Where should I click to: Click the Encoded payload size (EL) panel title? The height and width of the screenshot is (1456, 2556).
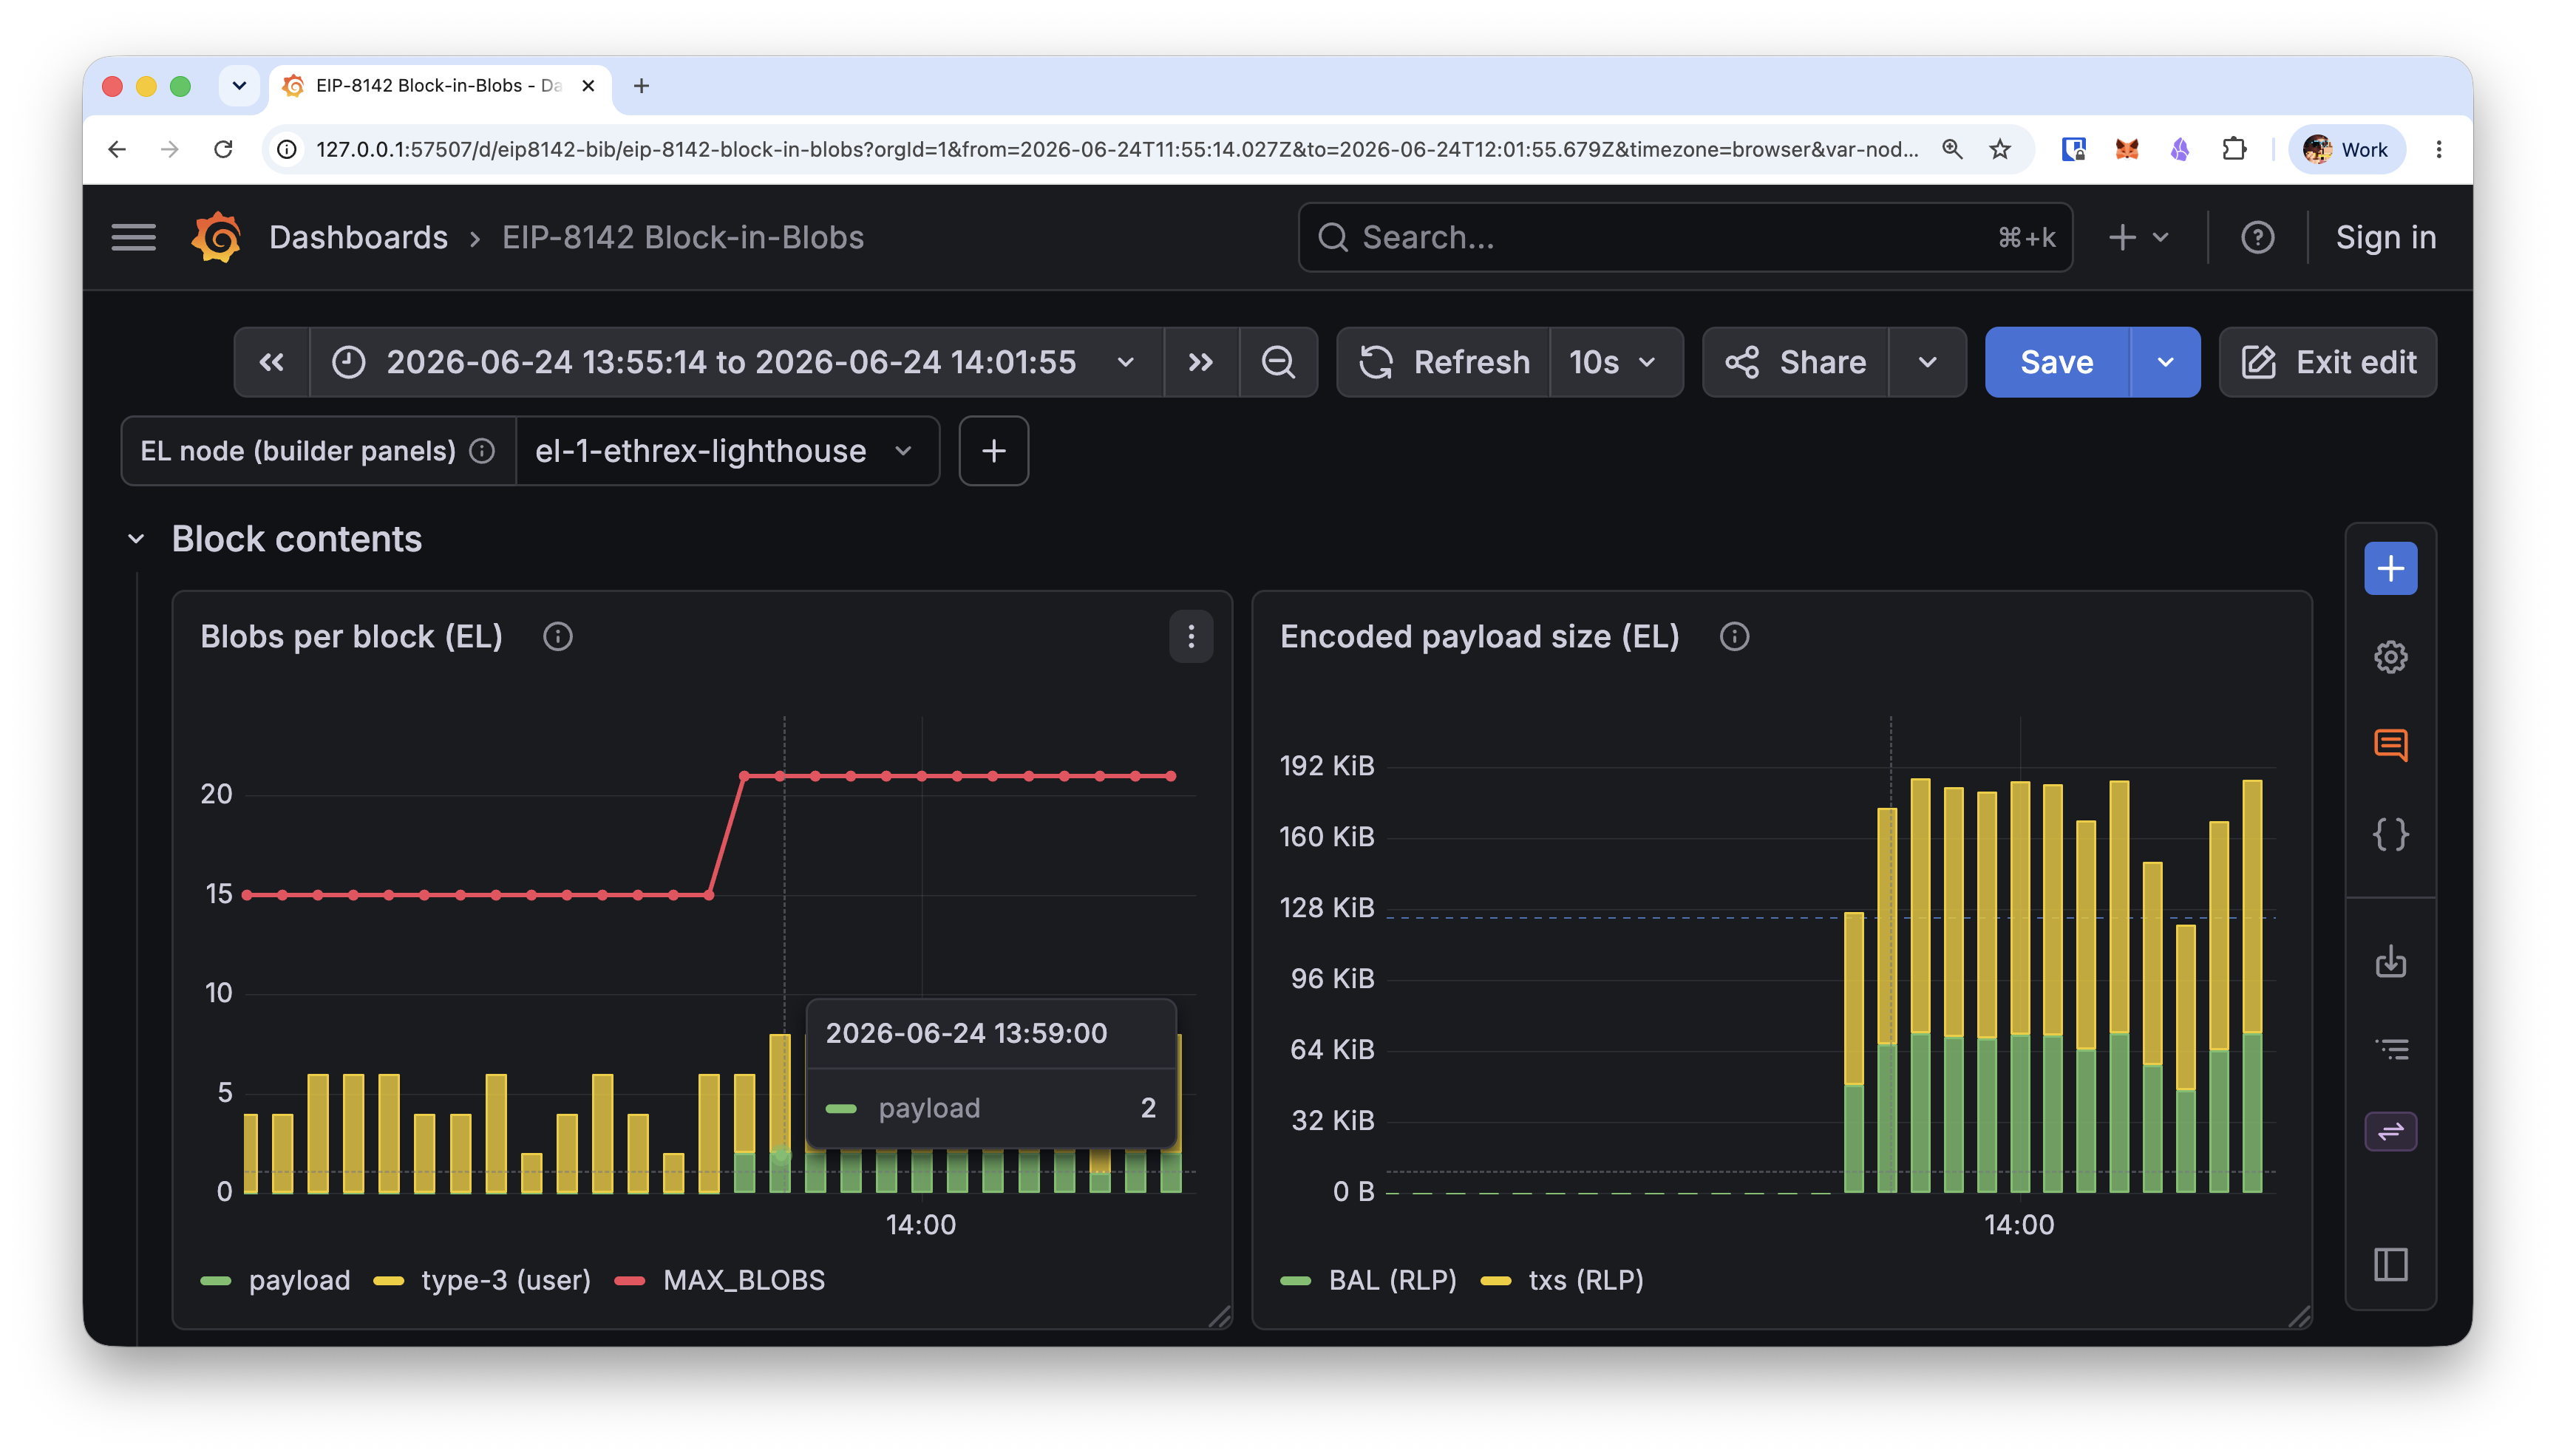tap(1479, 637)
